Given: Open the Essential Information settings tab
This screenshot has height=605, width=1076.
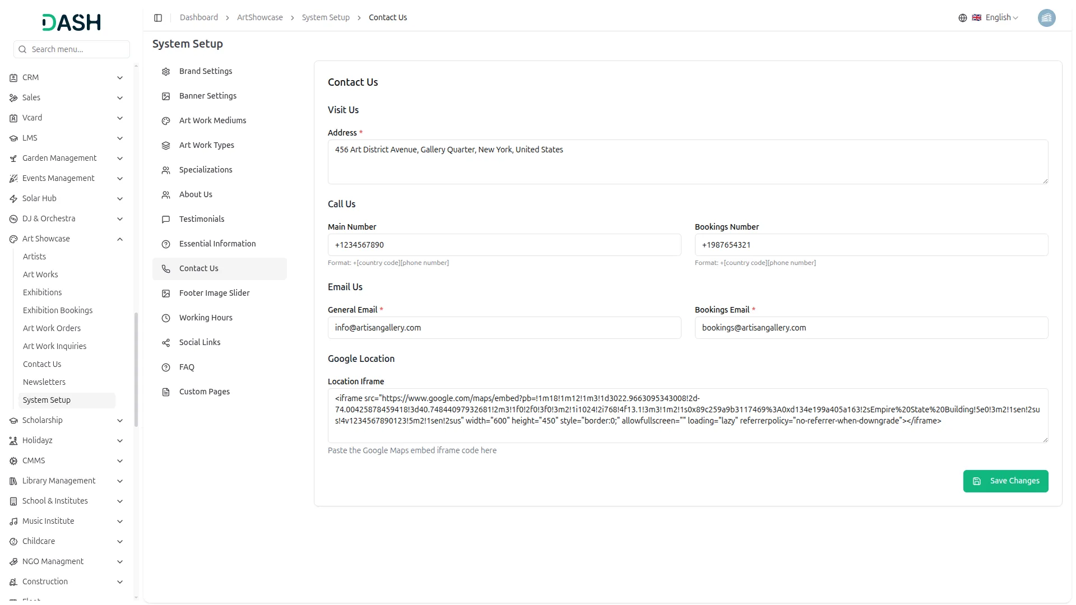Looking at the screenshot, I should [x=217, y=244].
